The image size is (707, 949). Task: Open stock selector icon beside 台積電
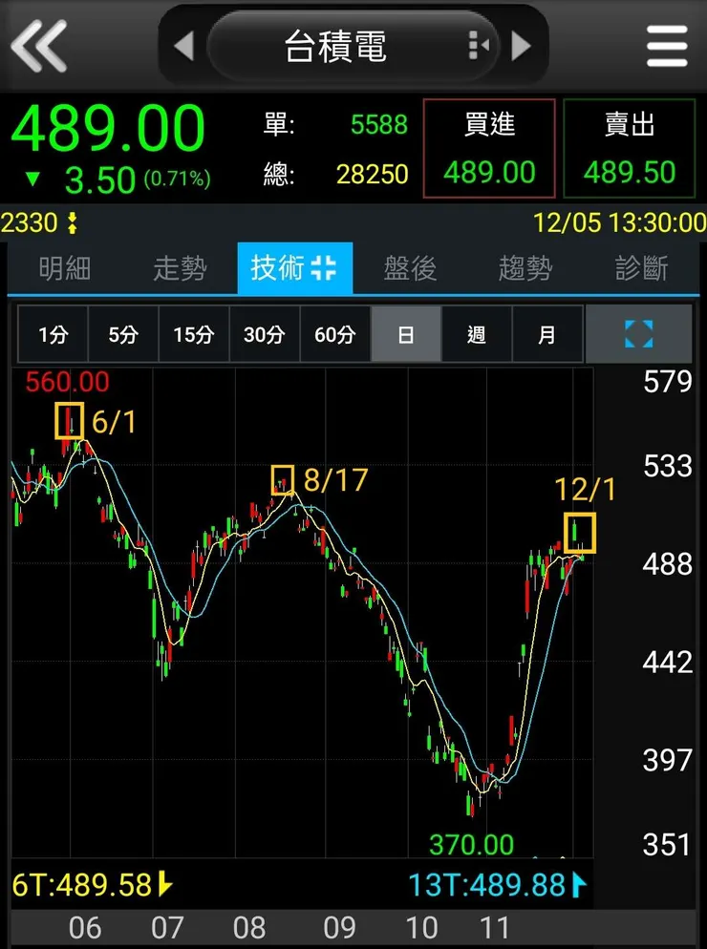click(x=480, y=46)
